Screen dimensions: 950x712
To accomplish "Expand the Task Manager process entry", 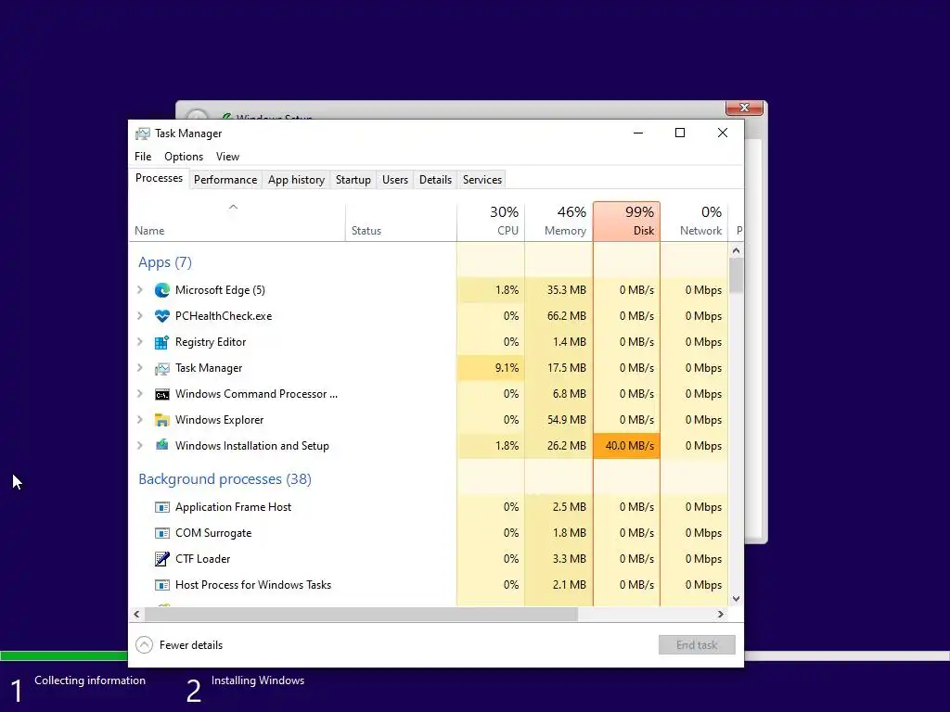I will point(140,368).
